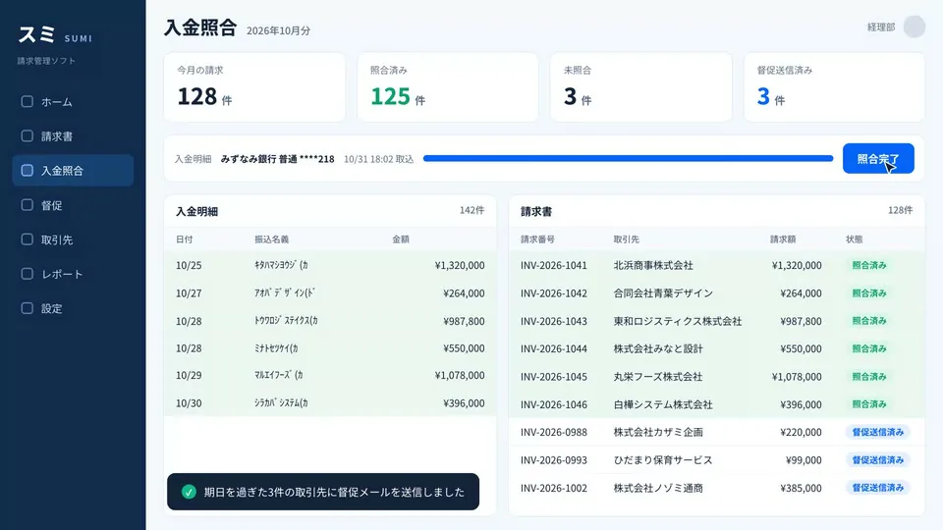Select the 10/30 ｼﾗｶﾊﾞｼｽﾃﾑ deposit row

pos(330,402)
